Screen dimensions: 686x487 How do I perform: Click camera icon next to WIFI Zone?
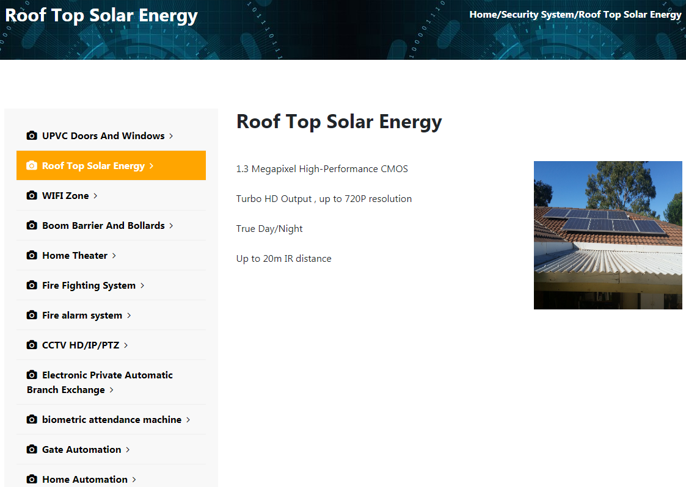point(32,195)
